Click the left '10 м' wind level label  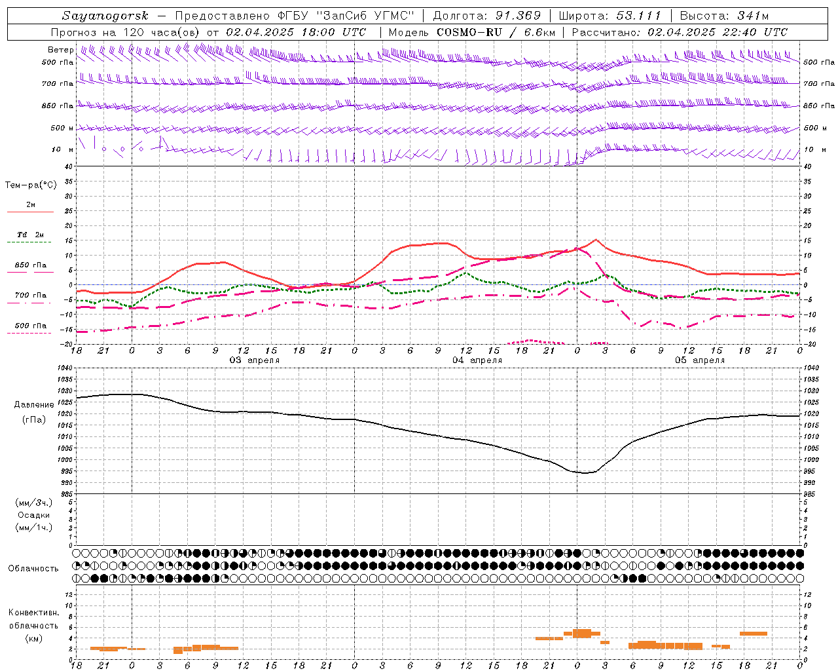click(x=63, y=149)
